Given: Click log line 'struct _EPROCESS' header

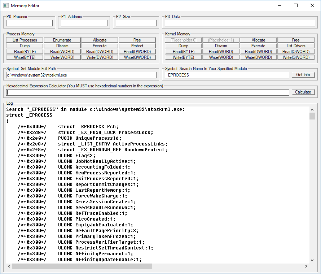Looking at the screenshot, I should [x=29, y=115].
